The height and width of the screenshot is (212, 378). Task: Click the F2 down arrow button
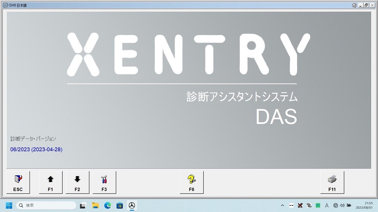[77, 182]
